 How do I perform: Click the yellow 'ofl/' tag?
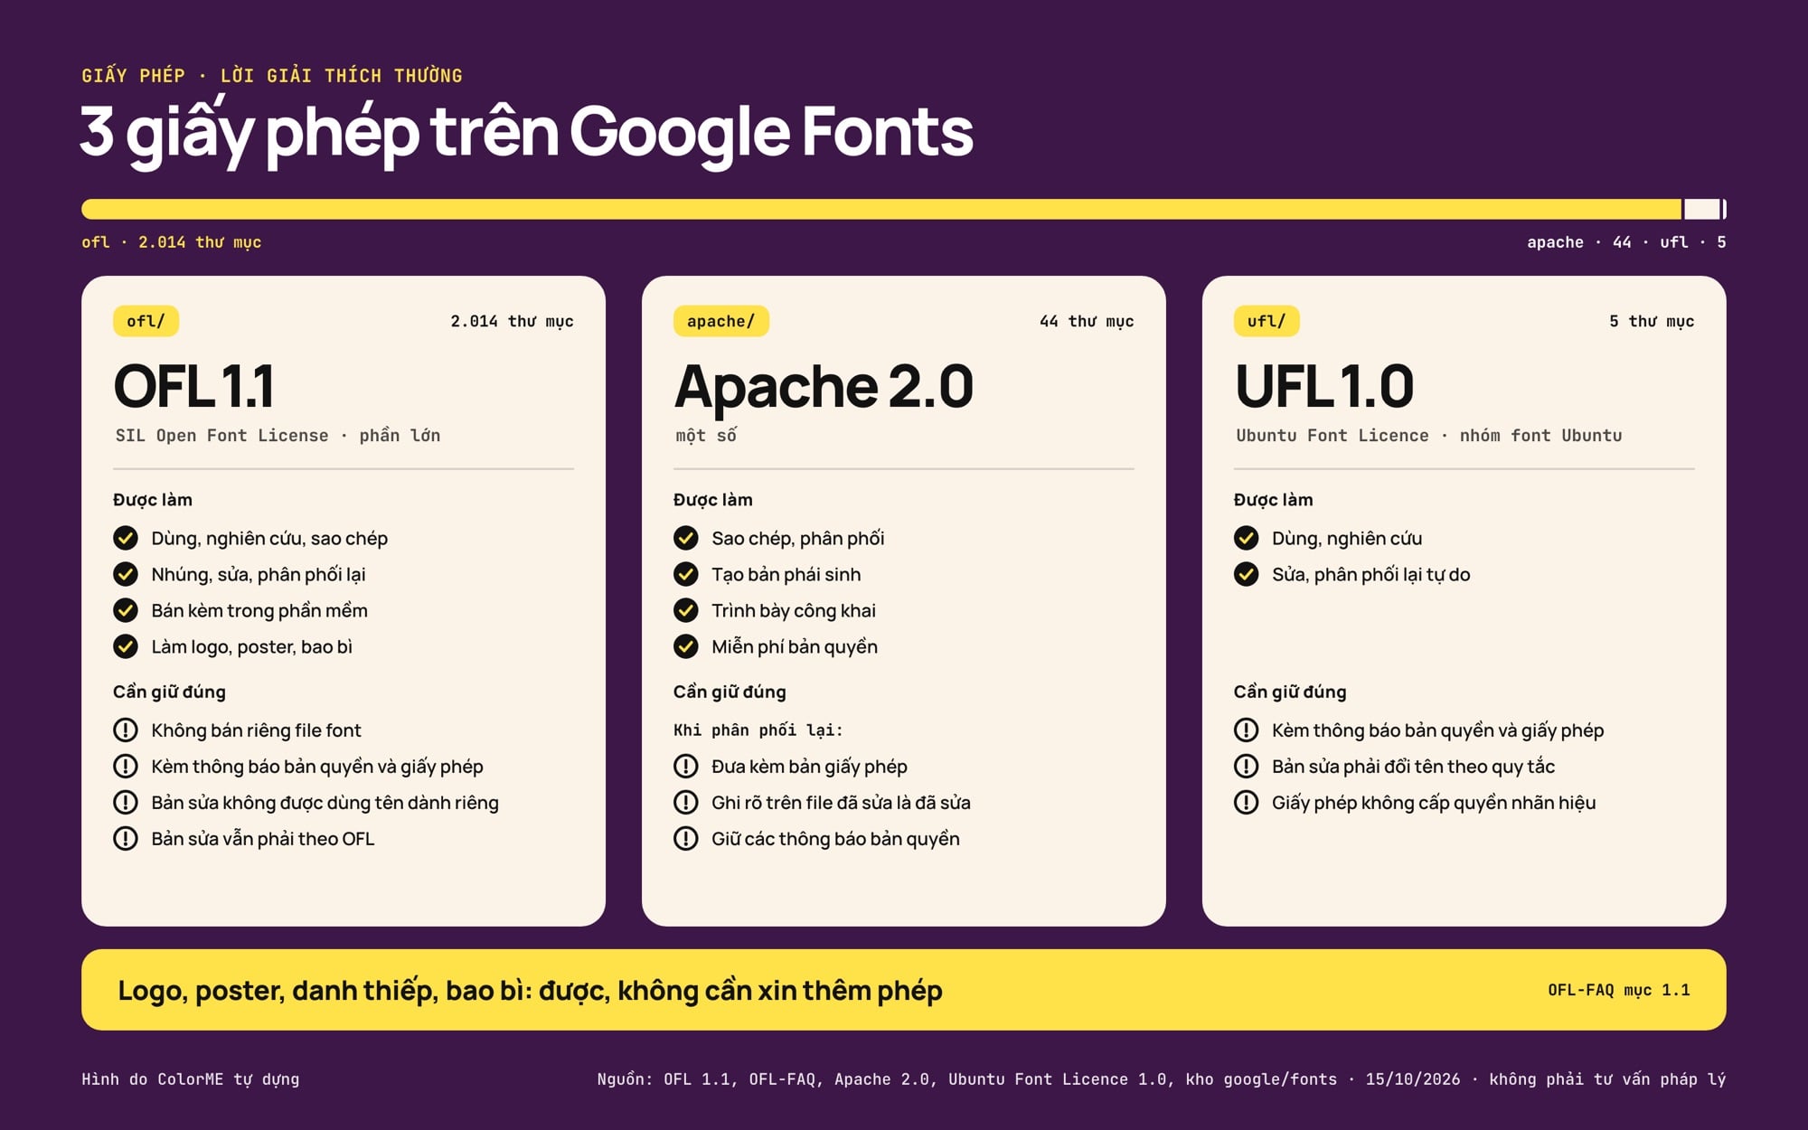(146, 321)
